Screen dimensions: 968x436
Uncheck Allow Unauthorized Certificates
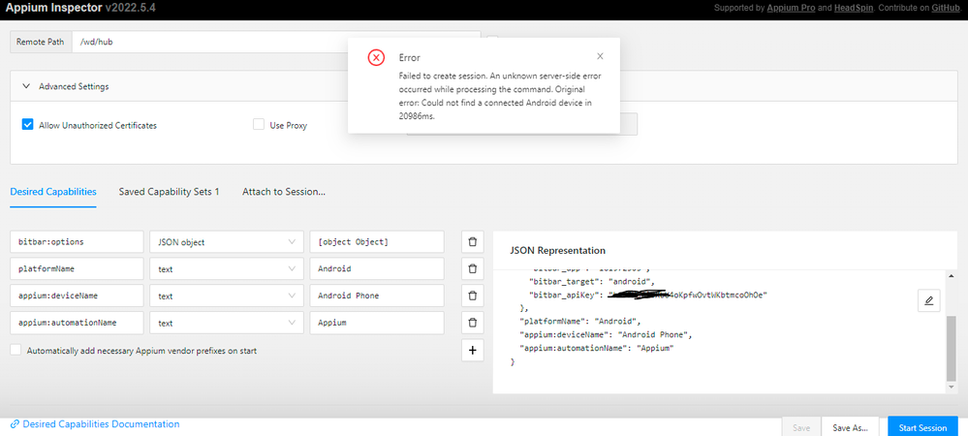28,125
